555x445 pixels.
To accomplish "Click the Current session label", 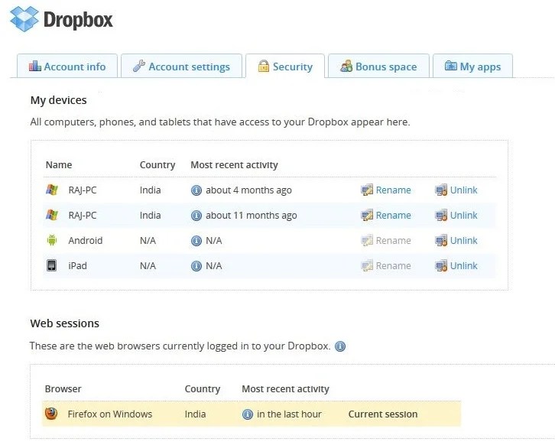I will pos(383,414).
